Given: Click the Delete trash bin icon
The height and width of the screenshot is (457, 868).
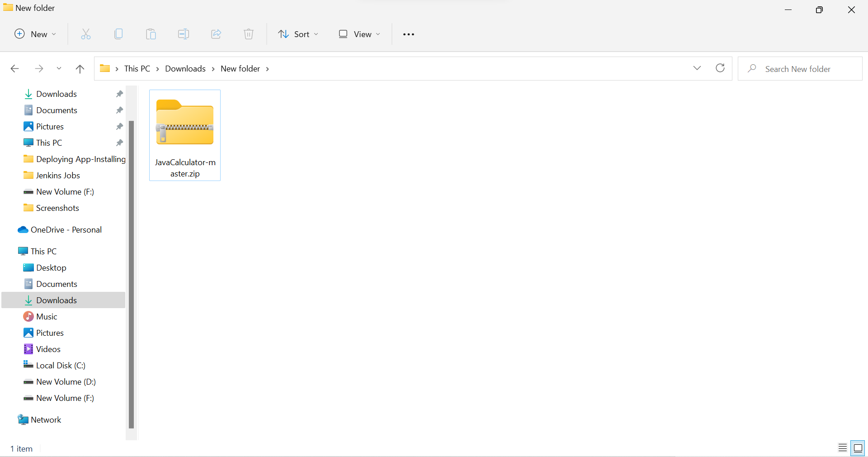Looking at the screenshot, I should tap(249, 34).
